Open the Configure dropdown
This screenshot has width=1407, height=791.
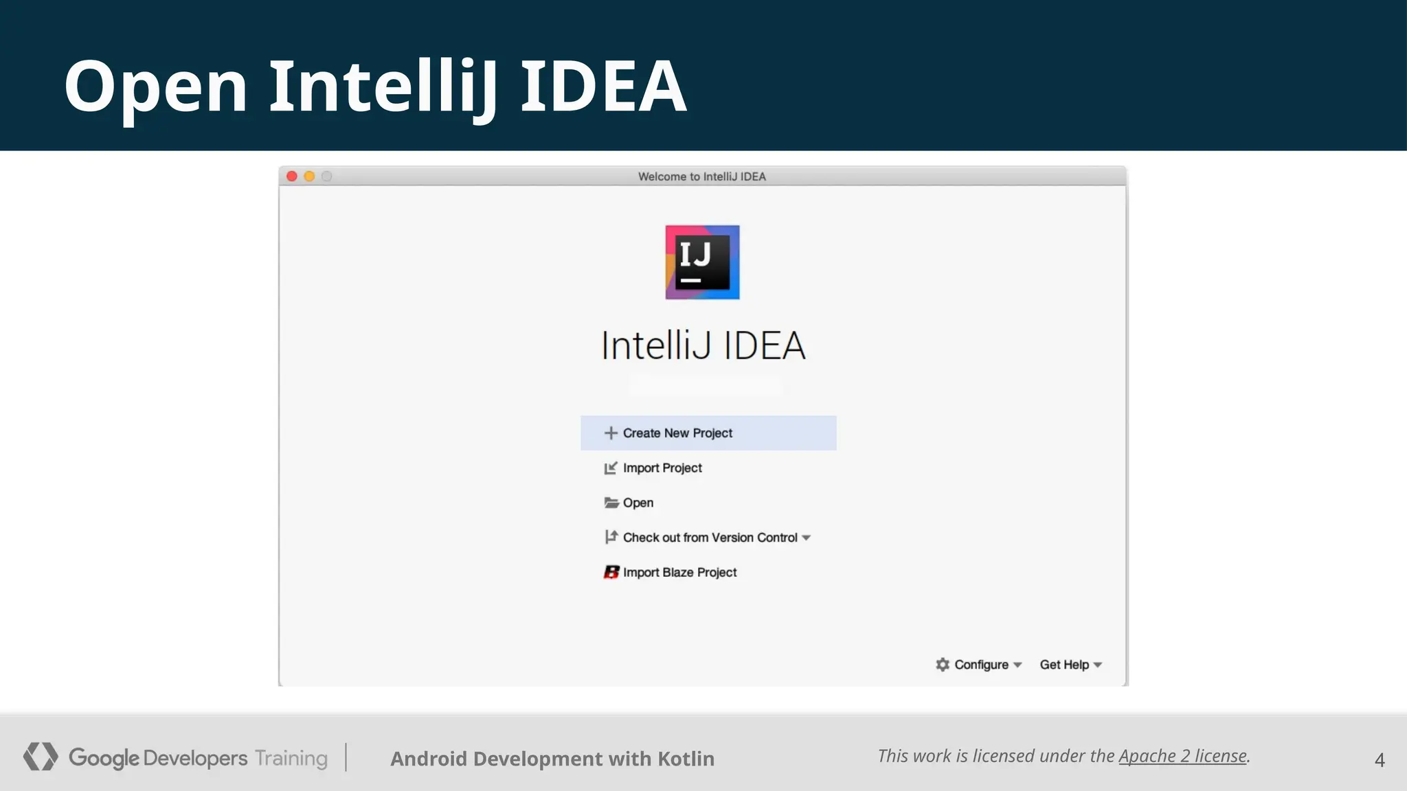click(x=979, y=665)
